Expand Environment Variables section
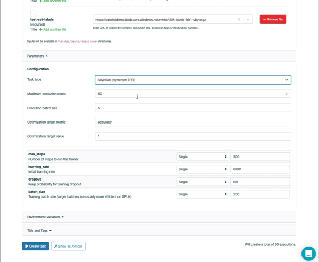The image size is (319, 262). point(45,217)
